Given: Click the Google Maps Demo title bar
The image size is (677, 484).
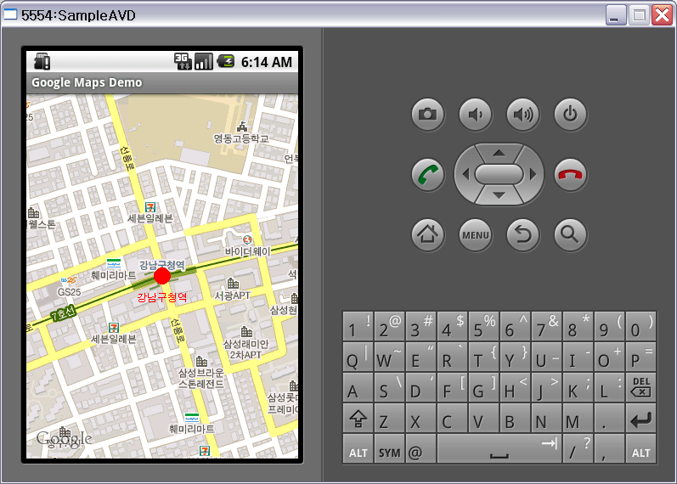Looking at the screenshot, I should (162, 82).
